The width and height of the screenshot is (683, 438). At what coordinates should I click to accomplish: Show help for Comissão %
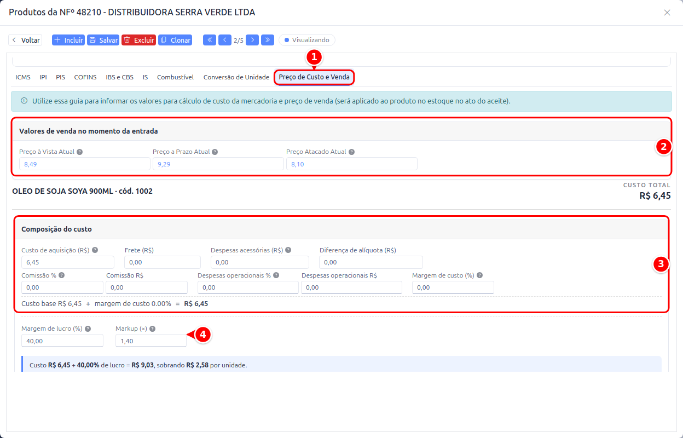[62, 275]
